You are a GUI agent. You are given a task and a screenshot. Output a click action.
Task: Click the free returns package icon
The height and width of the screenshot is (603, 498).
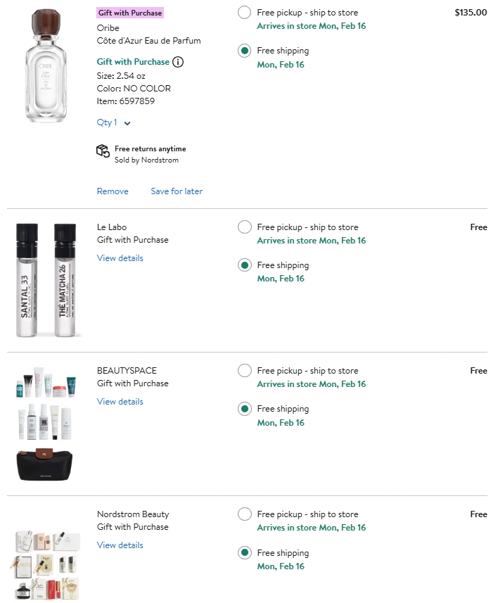[103, 151]
